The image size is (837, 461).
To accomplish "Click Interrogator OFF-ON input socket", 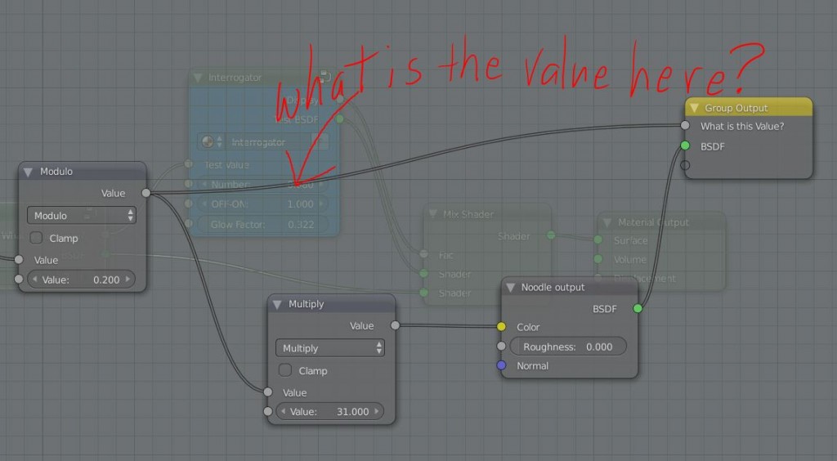I will (189, 204).
